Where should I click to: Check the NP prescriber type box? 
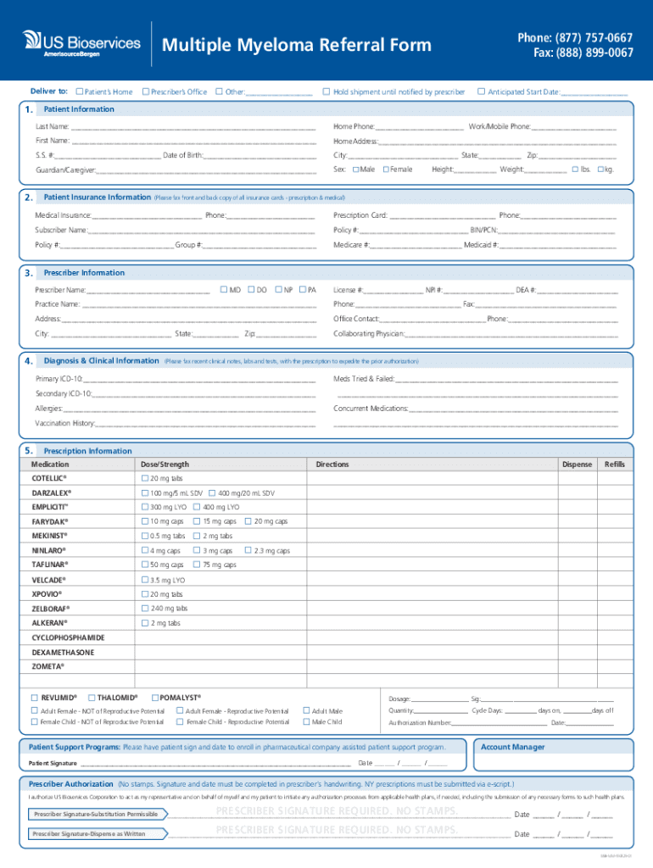click(x=277, y=290)
